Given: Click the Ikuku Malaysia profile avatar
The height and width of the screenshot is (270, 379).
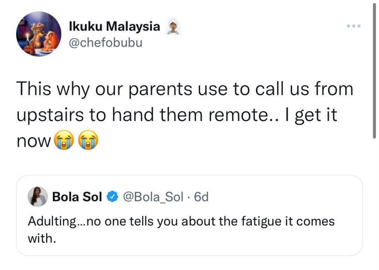Looking at the screenshot, I should tap(38, 34).
